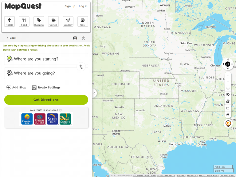The height and width of the screenshot is (177, 236).
Task: Click Sign up link
Action: point(70,6)
